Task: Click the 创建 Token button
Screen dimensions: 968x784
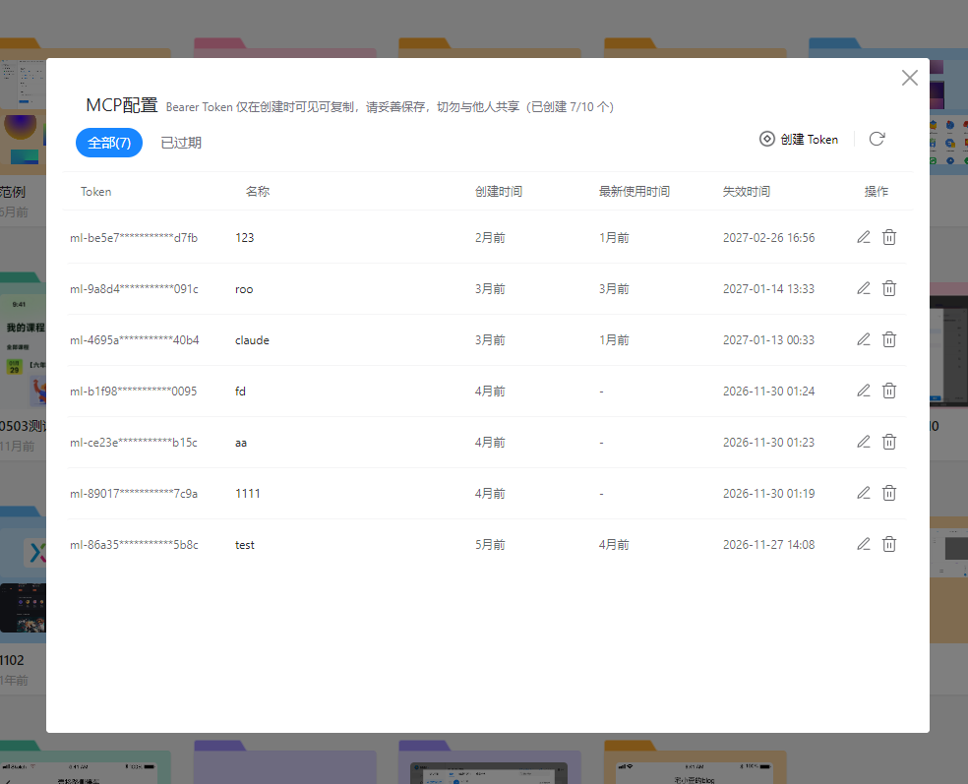Action: click(x=799, y=139)
